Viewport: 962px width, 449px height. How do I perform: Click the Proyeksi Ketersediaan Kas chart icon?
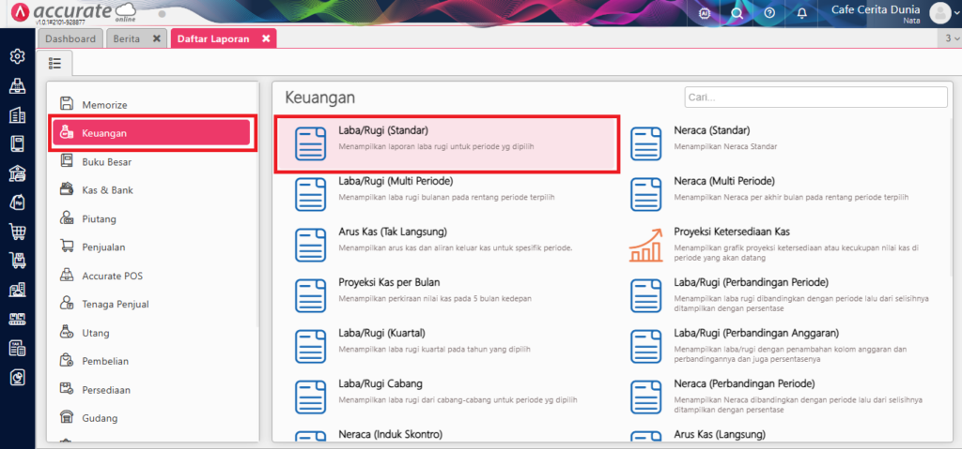click(x=645, y=246)
